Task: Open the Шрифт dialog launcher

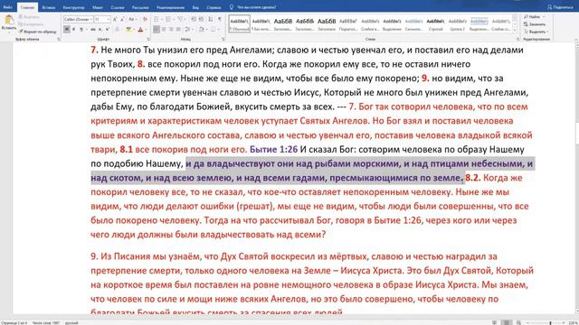Action: (x=148, y=39)
